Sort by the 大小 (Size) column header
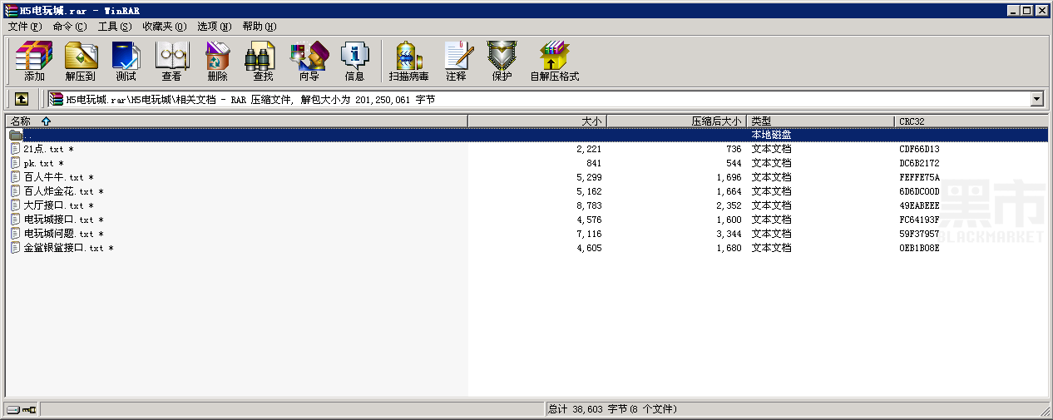Image resolution: width=1053 pixels, height=420 pixels. [x=537, y=121]
